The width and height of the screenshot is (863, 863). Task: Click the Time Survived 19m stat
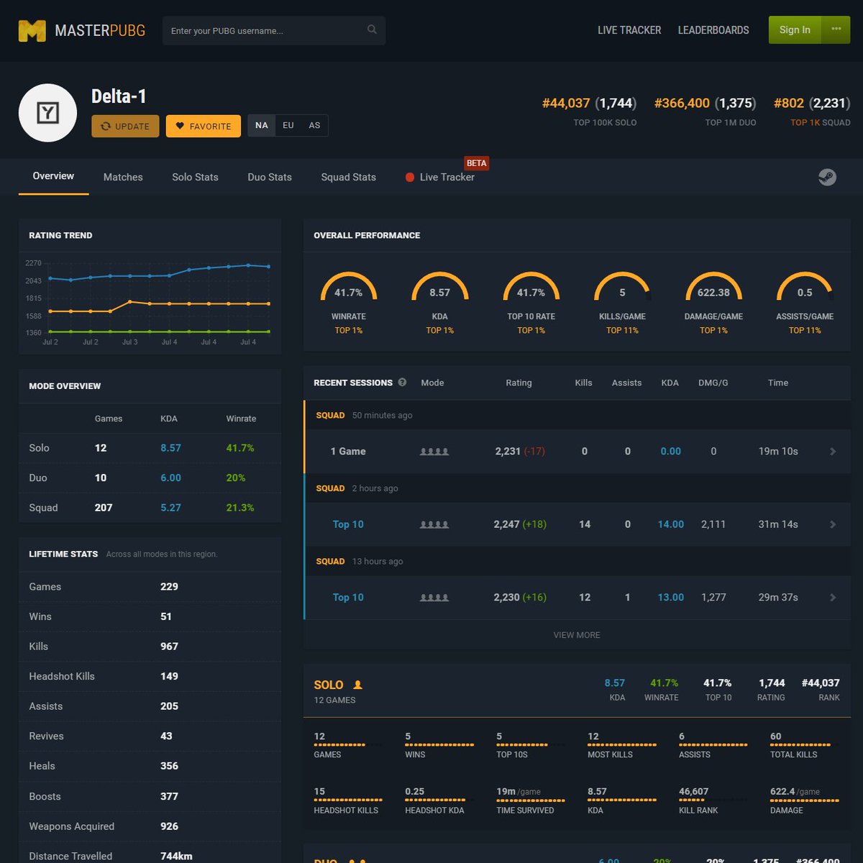click(x=530, y=800)
